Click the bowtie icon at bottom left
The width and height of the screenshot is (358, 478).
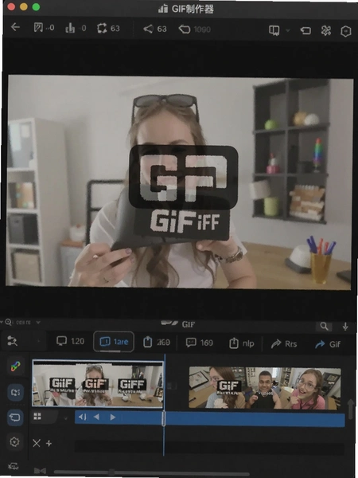(x=40, y=471)
